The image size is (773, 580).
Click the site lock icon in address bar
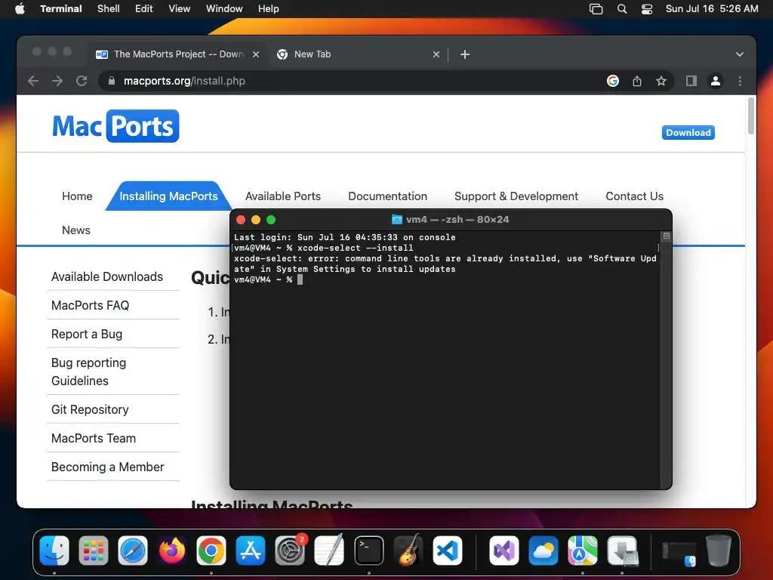coord(112,81)
